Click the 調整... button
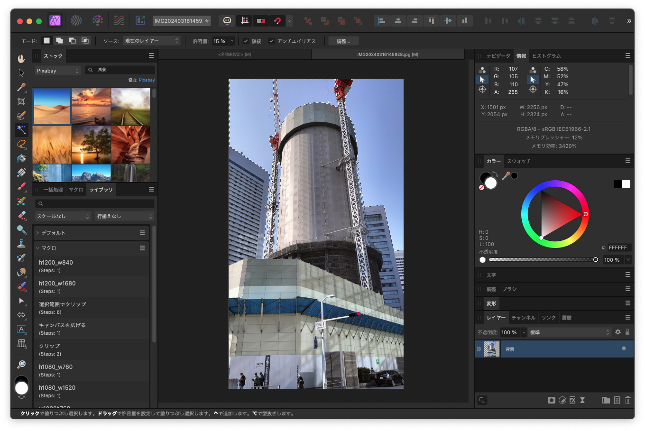Screen dimensions: 645x431 point(343,41)
